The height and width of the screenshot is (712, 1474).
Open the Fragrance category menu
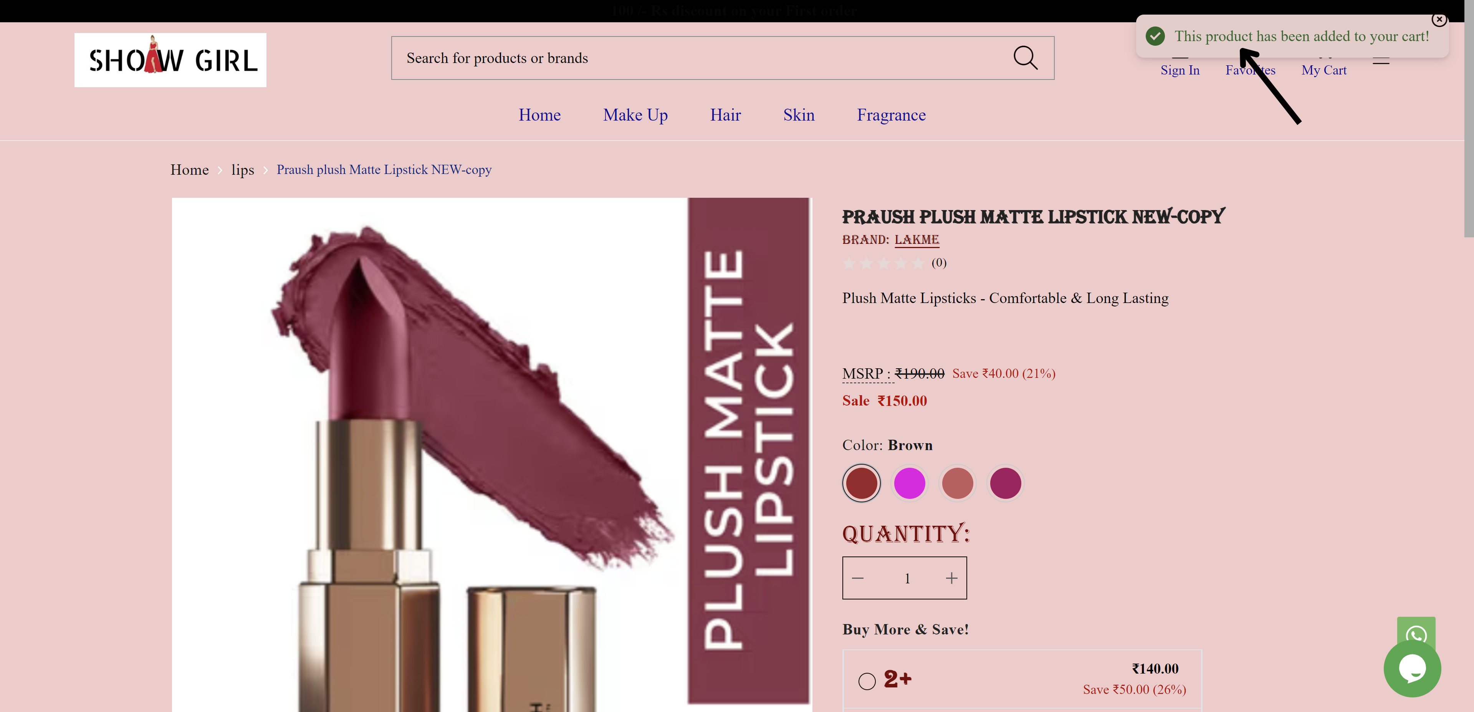point(891,115)
